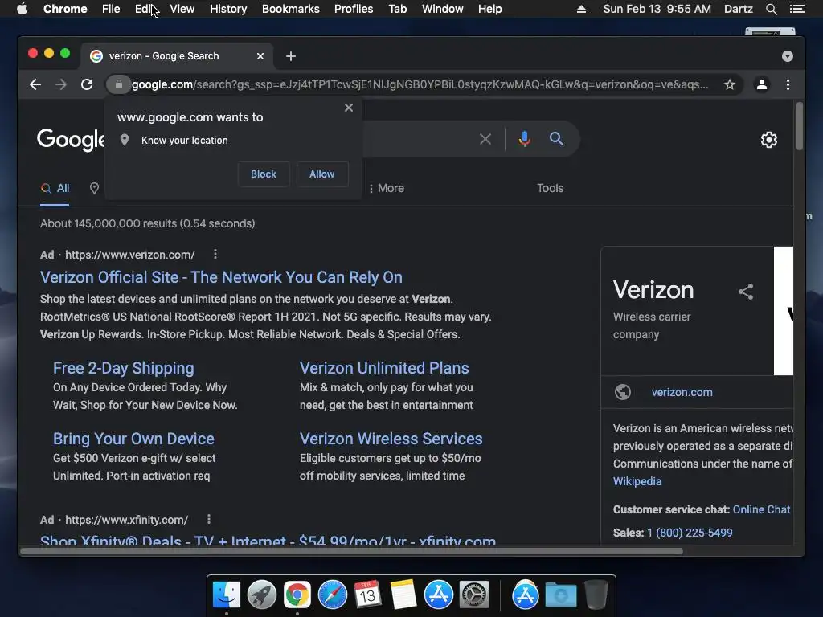Open the Profiles menu

[354, 9]
